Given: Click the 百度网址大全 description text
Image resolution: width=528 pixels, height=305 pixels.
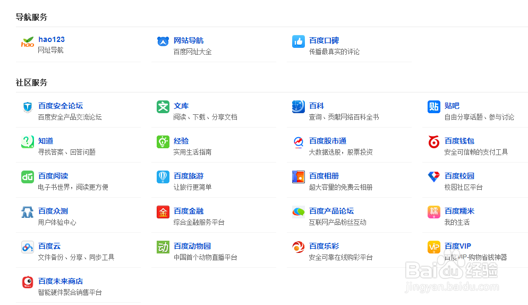Looking at the screenshot, I should (x=193, y=52).
